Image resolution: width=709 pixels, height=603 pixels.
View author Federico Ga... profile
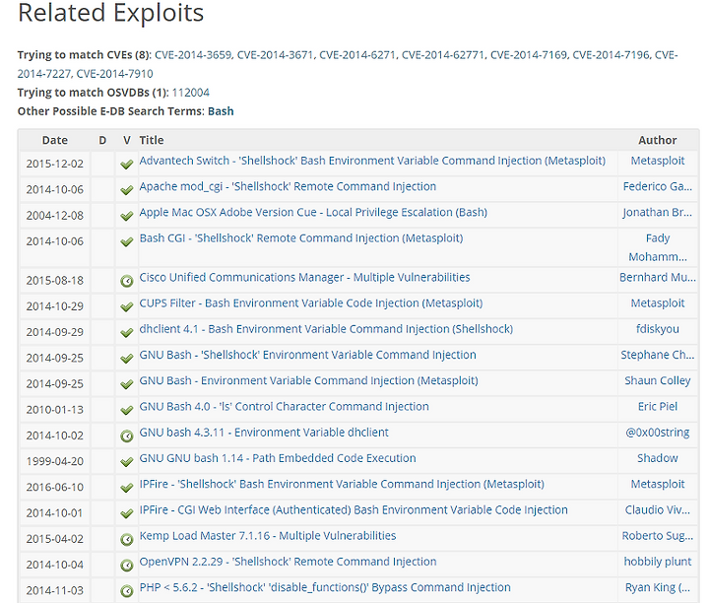(x=658, y=186)
